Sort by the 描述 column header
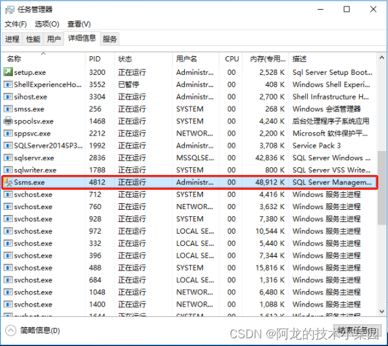This screenshot has width=388, height=346. (332, 59)
